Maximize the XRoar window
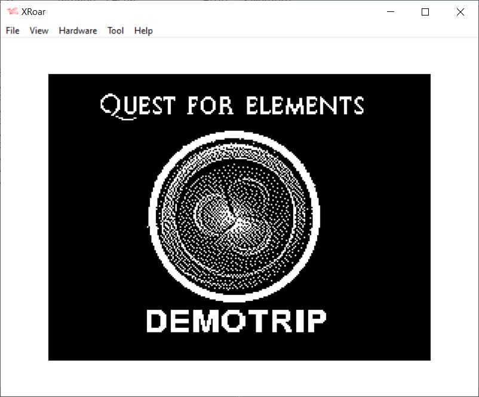The height and width of the screenshot is (397, 479). coord(425,12)
